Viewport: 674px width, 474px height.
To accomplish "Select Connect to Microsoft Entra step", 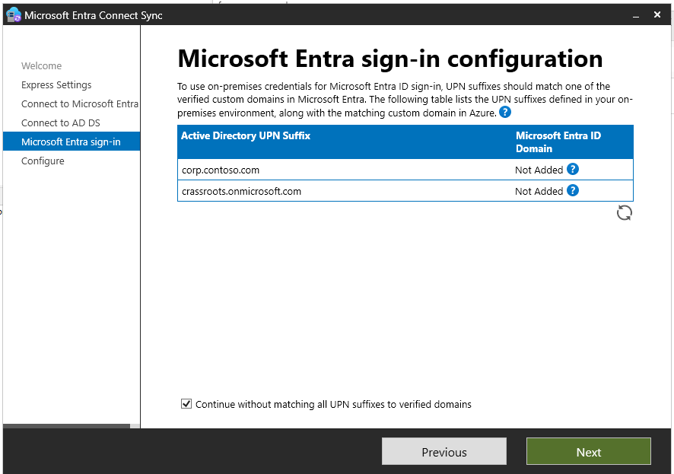I will pyautogui.click(x=80, y=103).
